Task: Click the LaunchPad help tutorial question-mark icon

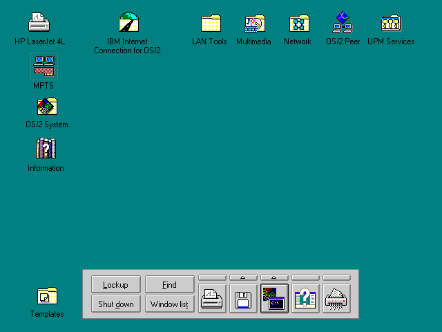Action: coord(305,299)
